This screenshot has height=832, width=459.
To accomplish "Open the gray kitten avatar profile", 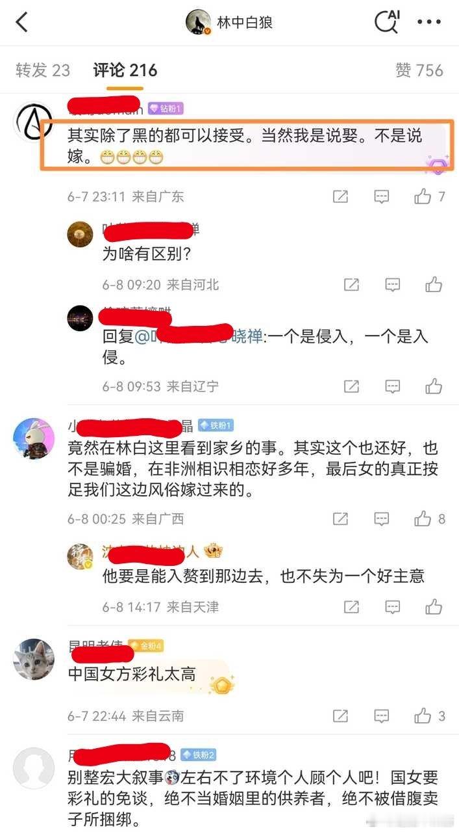I will pos(33,658).
